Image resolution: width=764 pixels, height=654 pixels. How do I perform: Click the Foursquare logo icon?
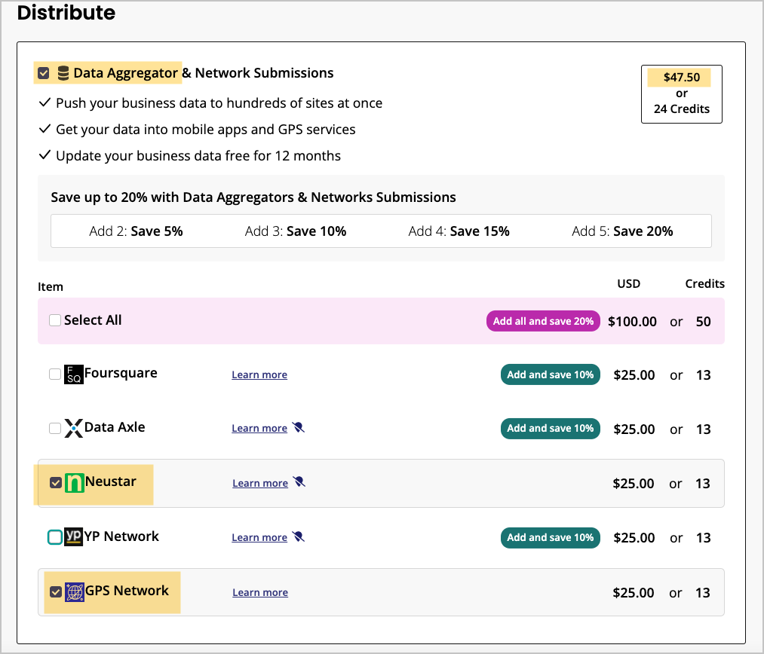coord(74,374)
